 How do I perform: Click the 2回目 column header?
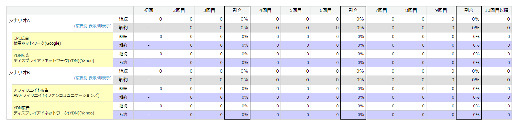(179, 11)
